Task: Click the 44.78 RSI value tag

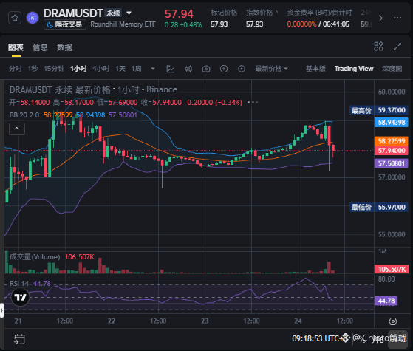Action: coord(386,301)
